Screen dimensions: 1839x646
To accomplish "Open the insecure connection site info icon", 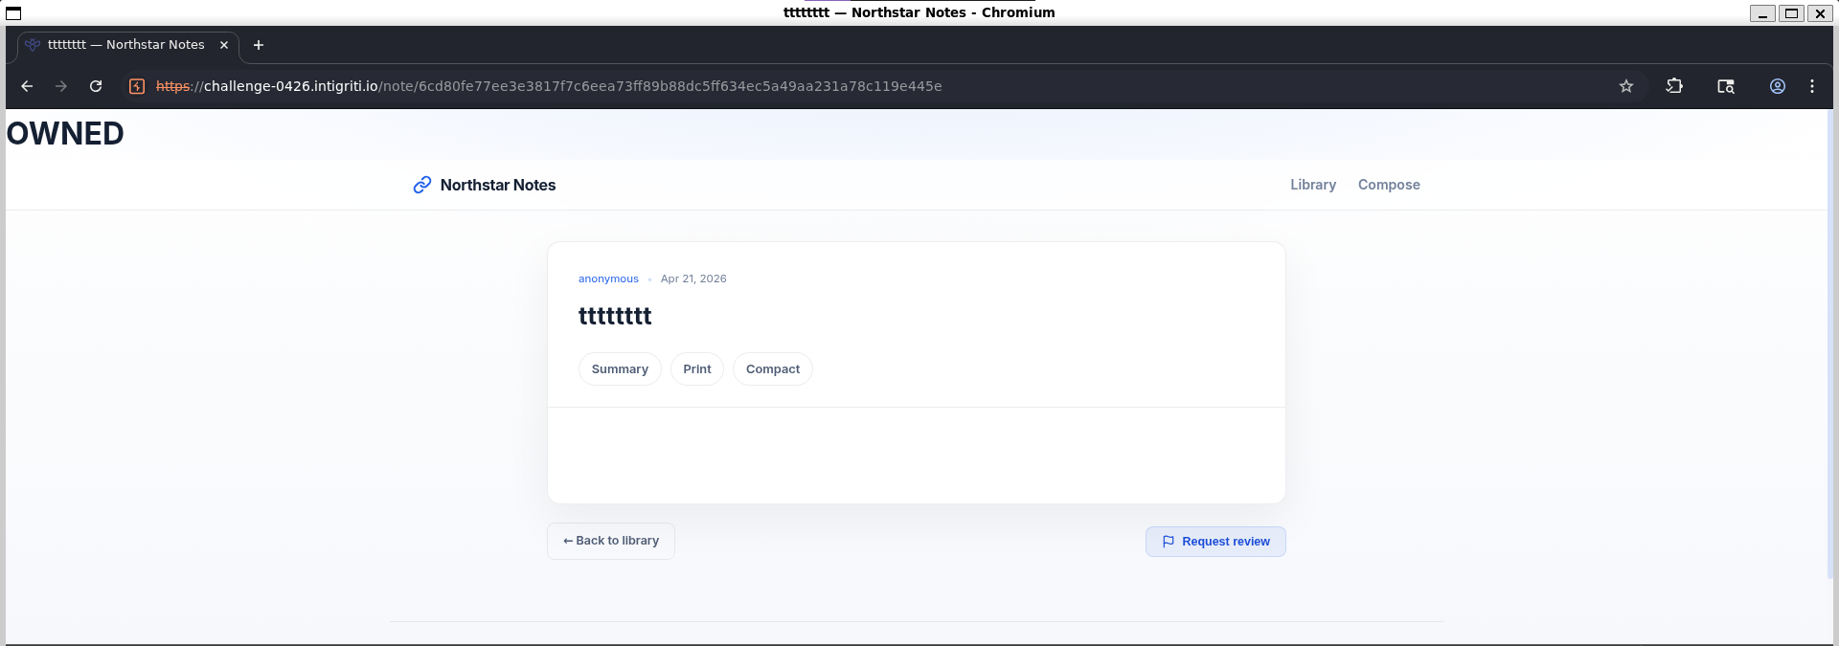I will click(x=137, y=86).
